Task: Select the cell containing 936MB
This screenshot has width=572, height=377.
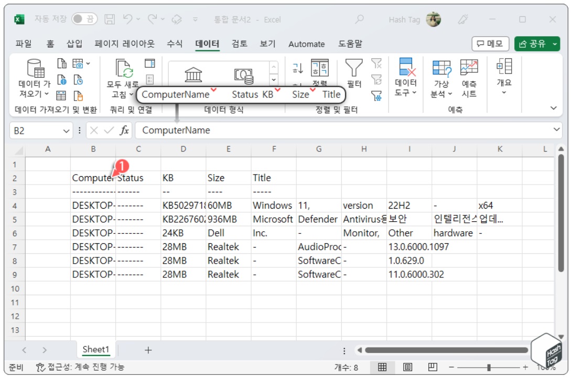Action: 229,219
